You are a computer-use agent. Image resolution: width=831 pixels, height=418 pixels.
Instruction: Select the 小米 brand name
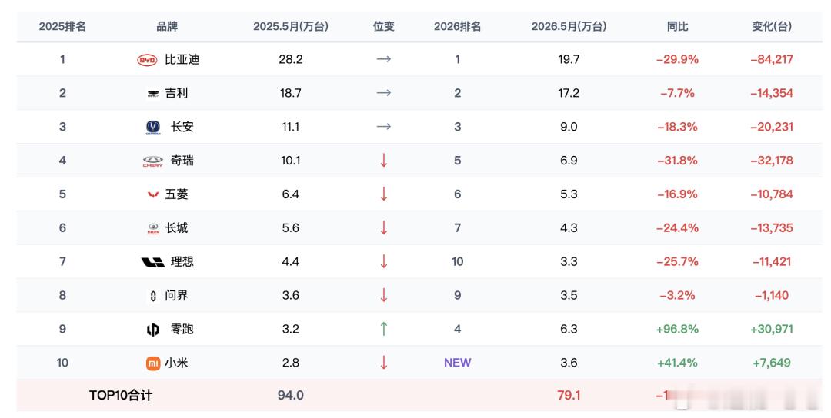176,363
